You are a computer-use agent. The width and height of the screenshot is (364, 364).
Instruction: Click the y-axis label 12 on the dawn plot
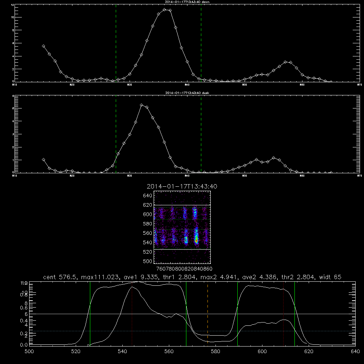click(12, 5)
